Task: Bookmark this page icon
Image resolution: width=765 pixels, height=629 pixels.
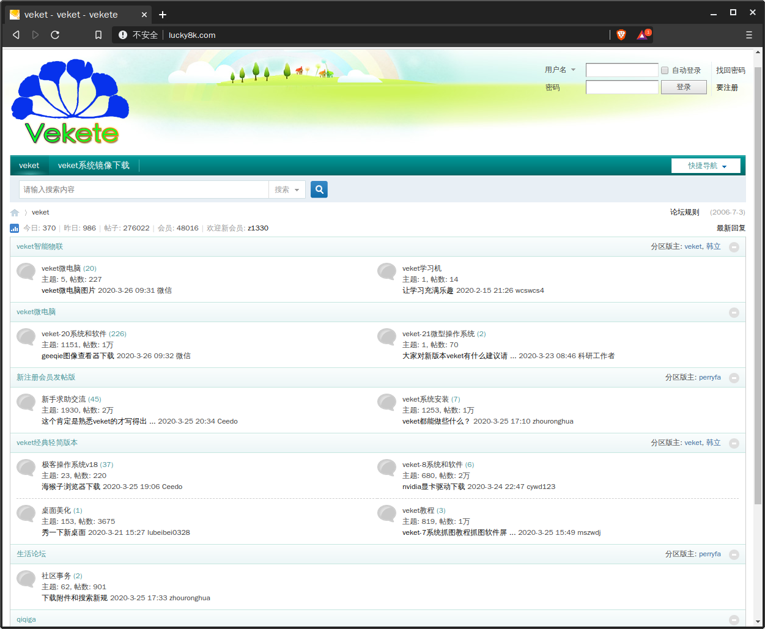Action: (x=98, y=35)
